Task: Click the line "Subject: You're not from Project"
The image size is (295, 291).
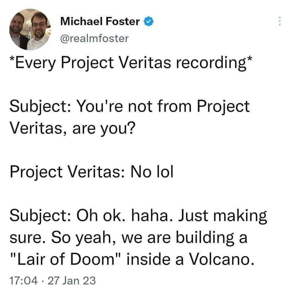Action: [130, 107]
